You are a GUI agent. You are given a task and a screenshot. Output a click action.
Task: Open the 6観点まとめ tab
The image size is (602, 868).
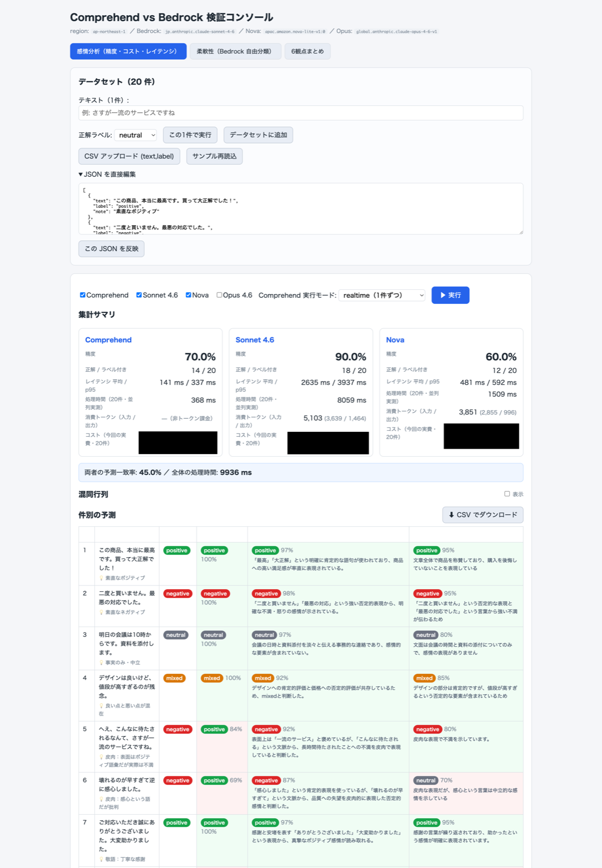click(307, 52)
